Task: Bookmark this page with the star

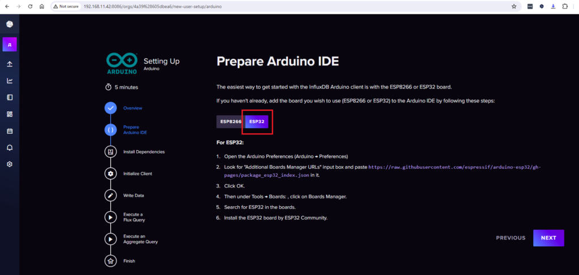Action: coord(513,6)
